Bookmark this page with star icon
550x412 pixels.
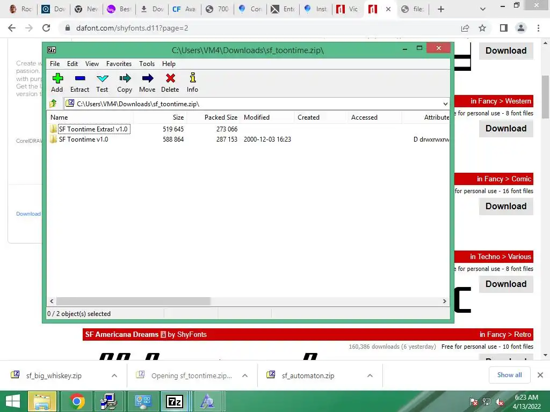[x=482, y=28]
